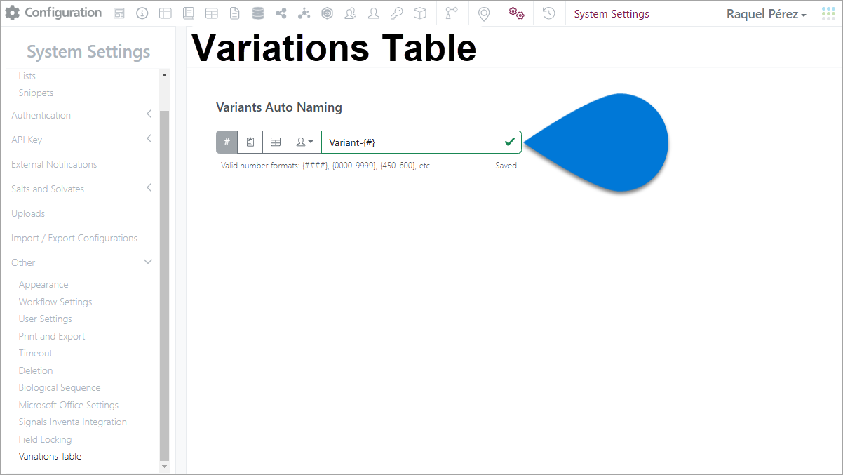Open the Raquel Pérez user menu

[766, 14]
